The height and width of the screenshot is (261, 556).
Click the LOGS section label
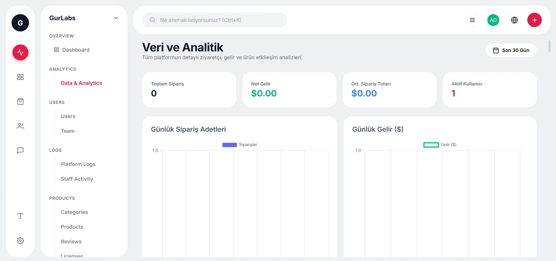(55, 150)
